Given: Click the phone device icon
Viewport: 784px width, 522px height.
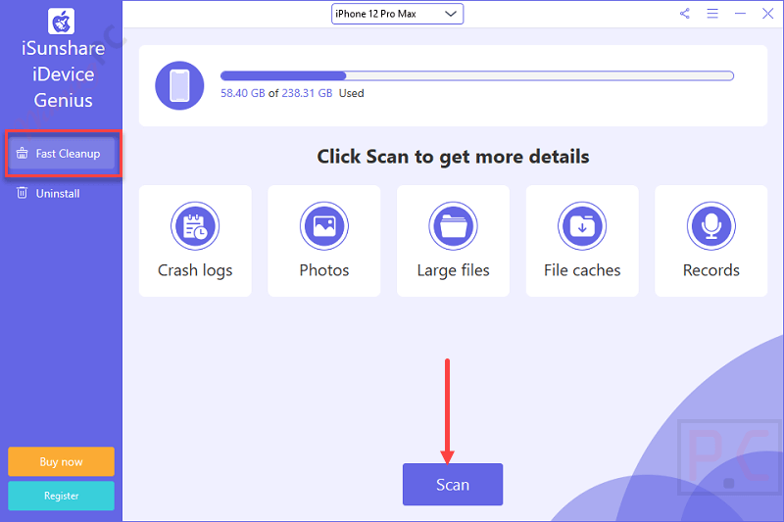Looking at the screenshot, I should point(179,85).
